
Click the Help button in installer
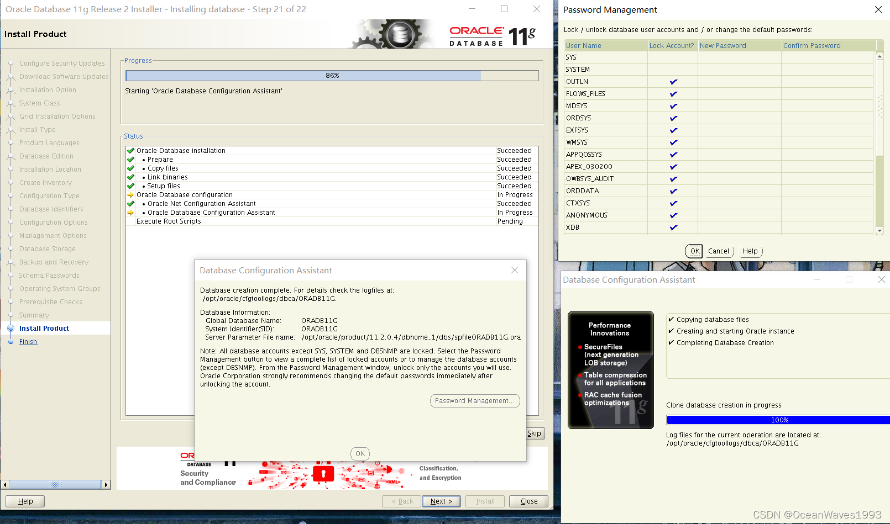[25, 501]
